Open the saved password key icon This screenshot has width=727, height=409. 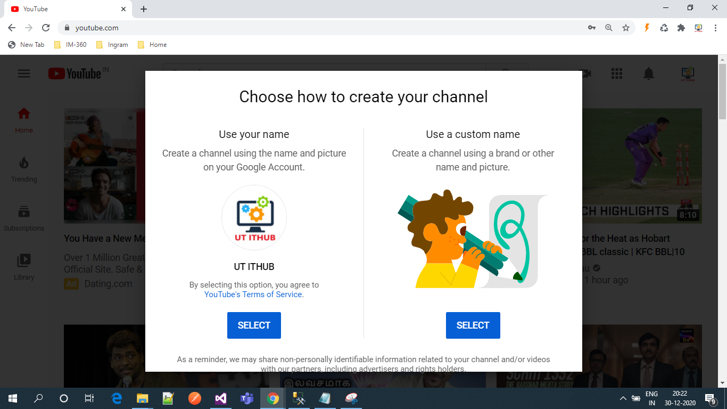tap(592, 28)
